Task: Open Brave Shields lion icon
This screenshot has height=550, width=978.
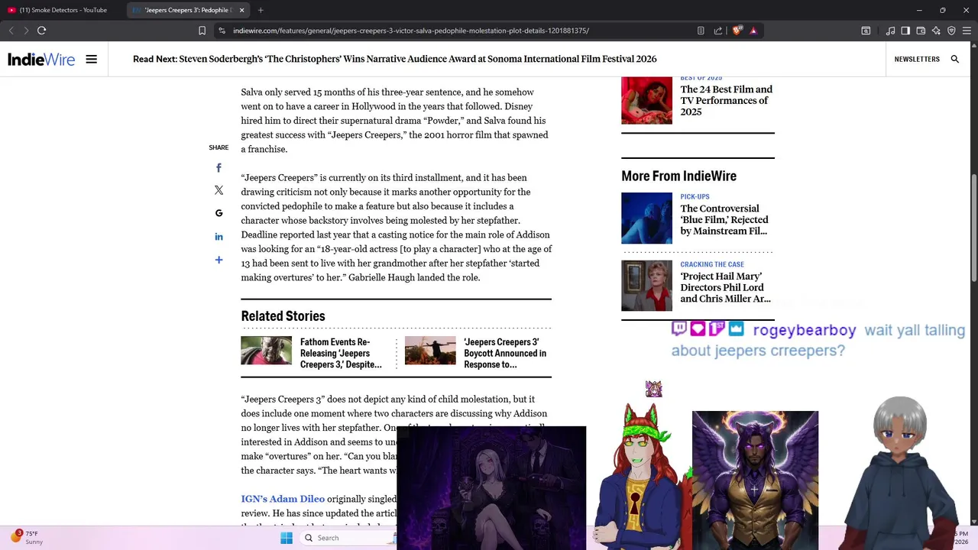Action: coord(737,31)
